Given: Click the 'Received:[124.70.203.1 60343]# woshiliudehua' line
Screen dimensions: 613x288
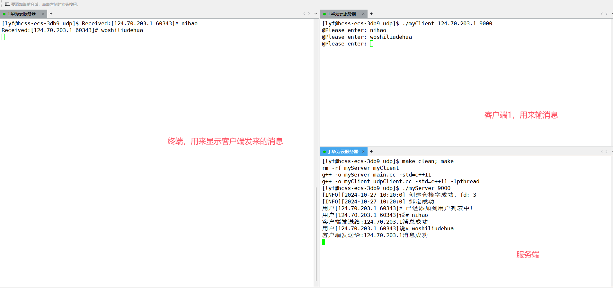Looking at the screenshot, I should coord(72,30).
